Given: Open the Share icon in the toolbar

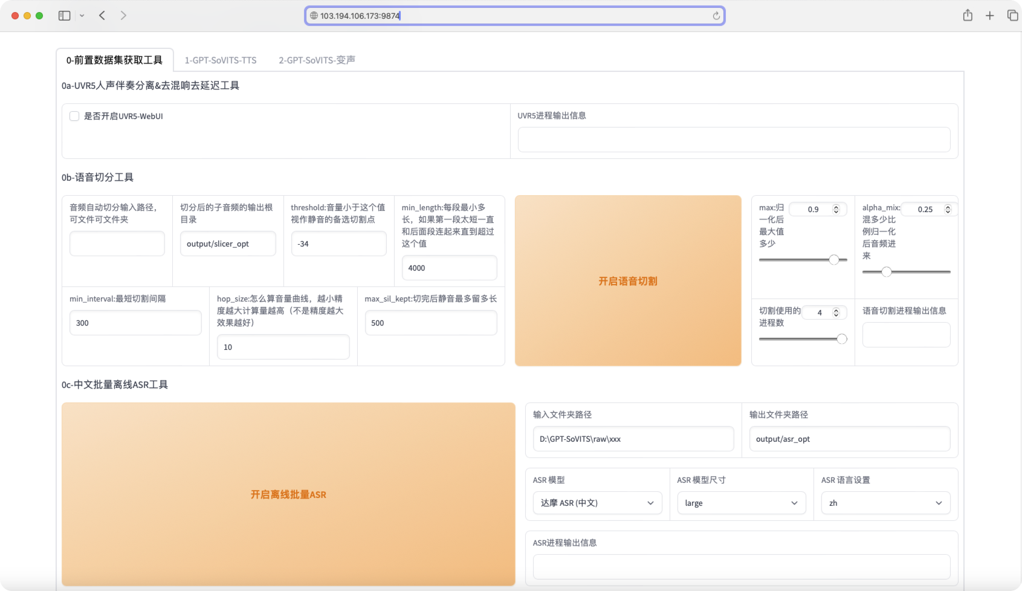Looking at the screenshot, I should point(968,16).
